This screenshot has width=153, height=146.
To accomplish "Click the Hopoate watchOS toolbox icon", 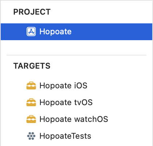I will click(31, 119).
